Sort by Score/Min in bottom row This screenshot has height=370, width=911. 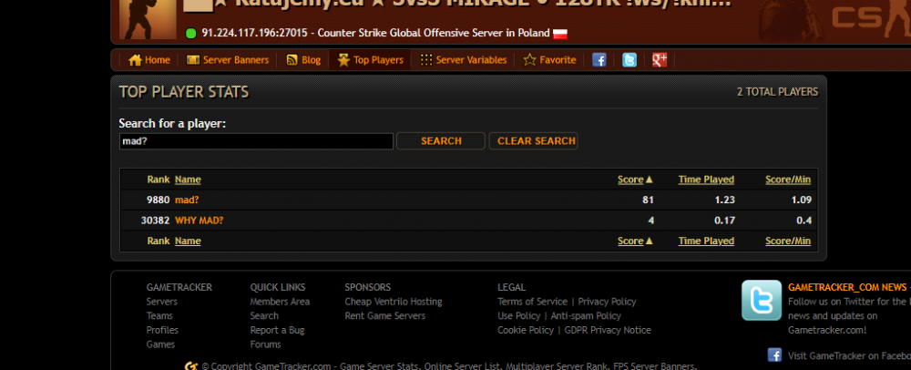(788, 242)
